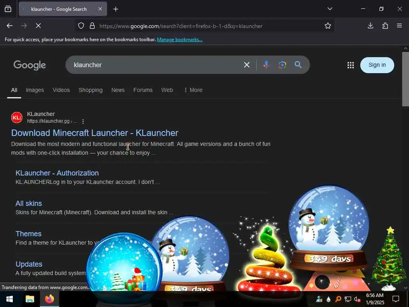The height and width of the screenshot is (307, 409).
Task: Clear the search query with X
Action: pos(247,65)
